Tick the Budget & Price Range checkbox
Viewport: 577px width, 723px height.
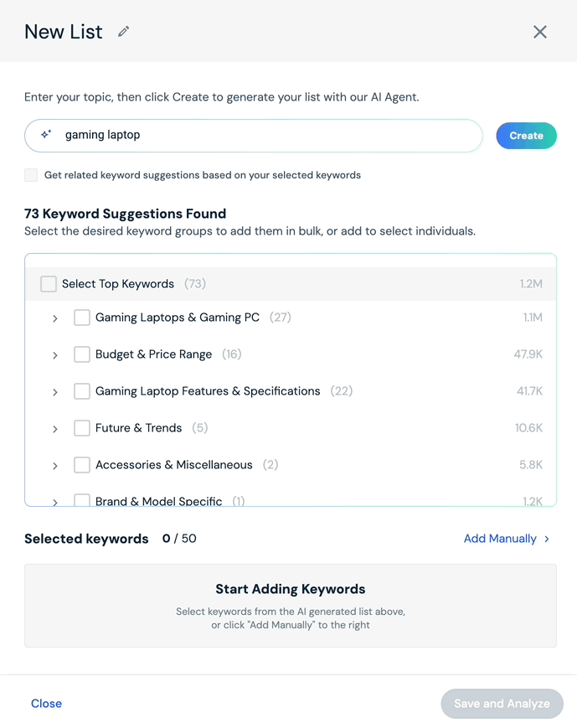point(82,354)
